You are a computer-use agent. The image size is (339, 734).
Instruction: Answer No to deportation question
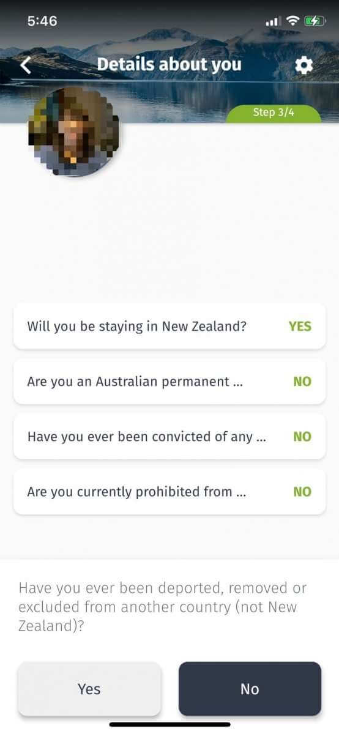250,689
